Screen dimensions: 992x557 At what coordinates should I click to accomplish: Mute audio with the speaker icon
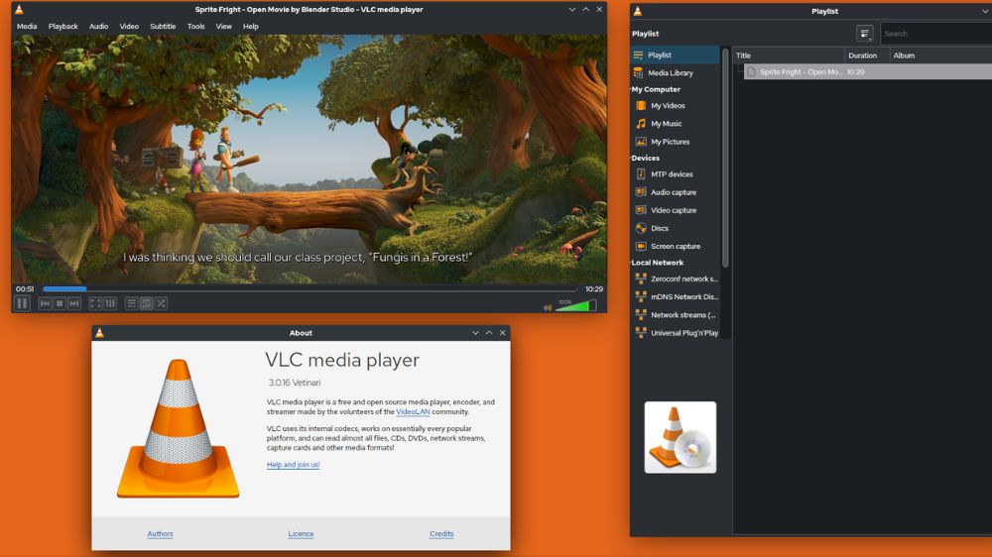pos(548,308)
